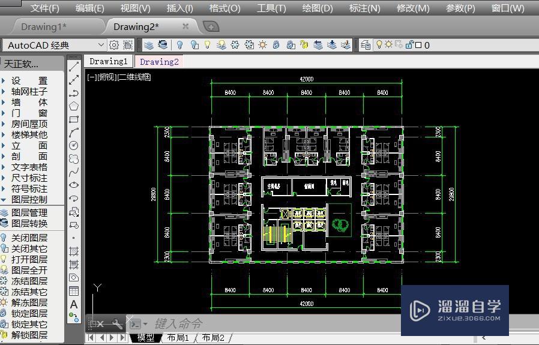This screenshot has height=345, width=539.
Task: Select the Rectangle tool
Action: tap(74, 119)
